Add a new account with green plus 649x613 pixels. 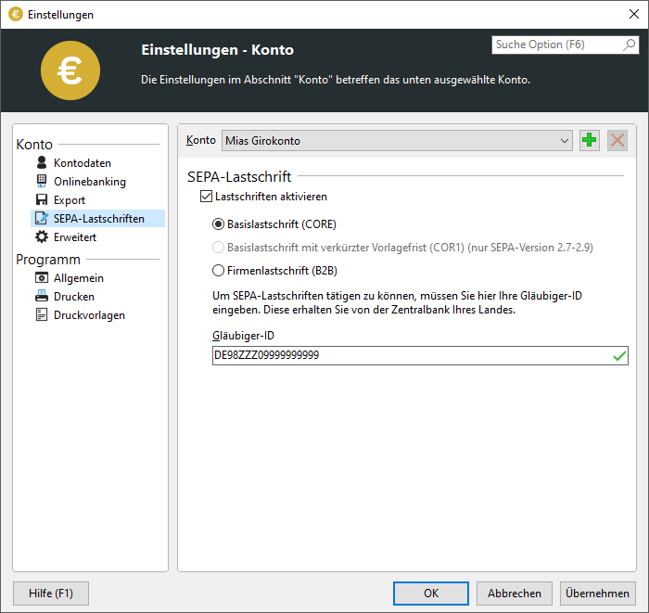(590, 141)
